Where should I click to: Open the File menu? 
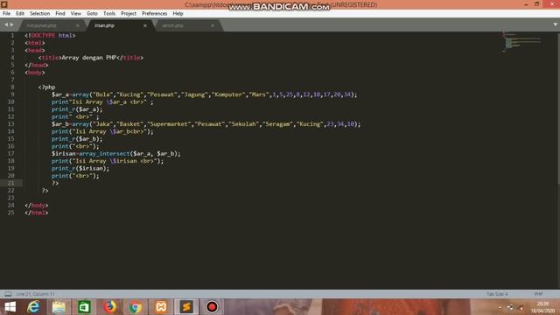tap(6, 14)
